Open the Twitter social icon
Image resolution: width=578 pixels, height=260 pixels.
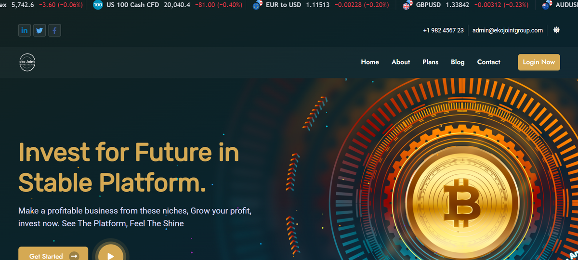click(x=39, y=30)
